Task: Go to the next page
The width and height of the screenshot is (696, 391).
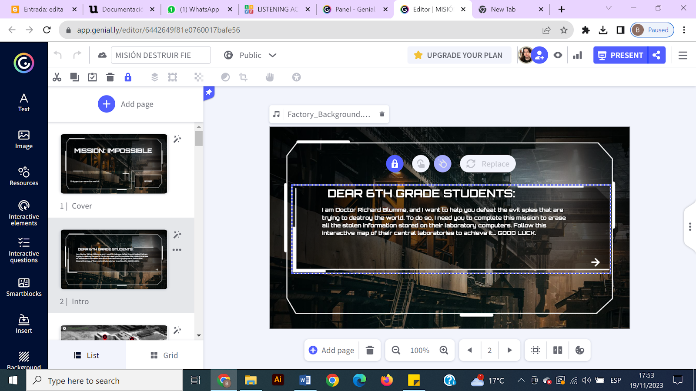Action: click(510, 350)
